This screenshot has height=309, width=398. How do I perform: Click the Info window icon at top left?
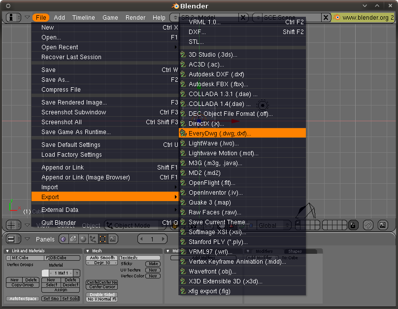click(11, 17)
